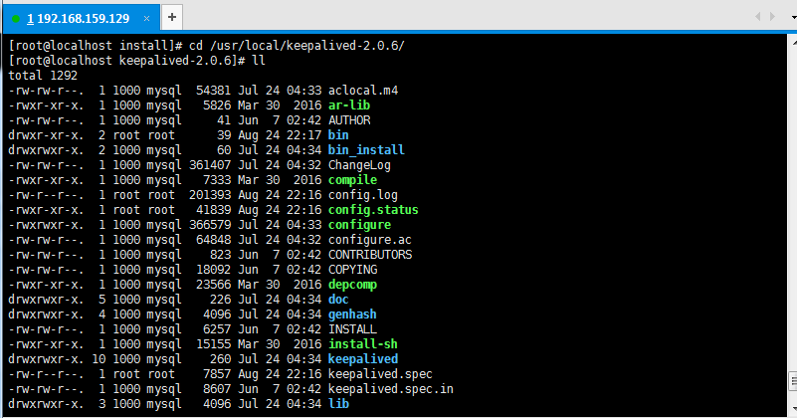Select the 192.168.159.129 session tab
Screen dimensions: 797x418
(82, 18)
